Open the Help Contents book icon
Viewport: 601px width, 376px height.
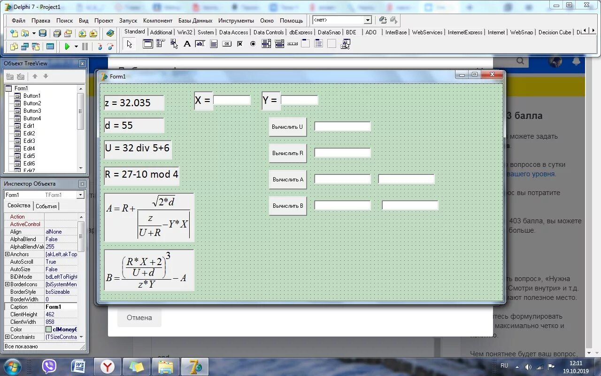110,33
